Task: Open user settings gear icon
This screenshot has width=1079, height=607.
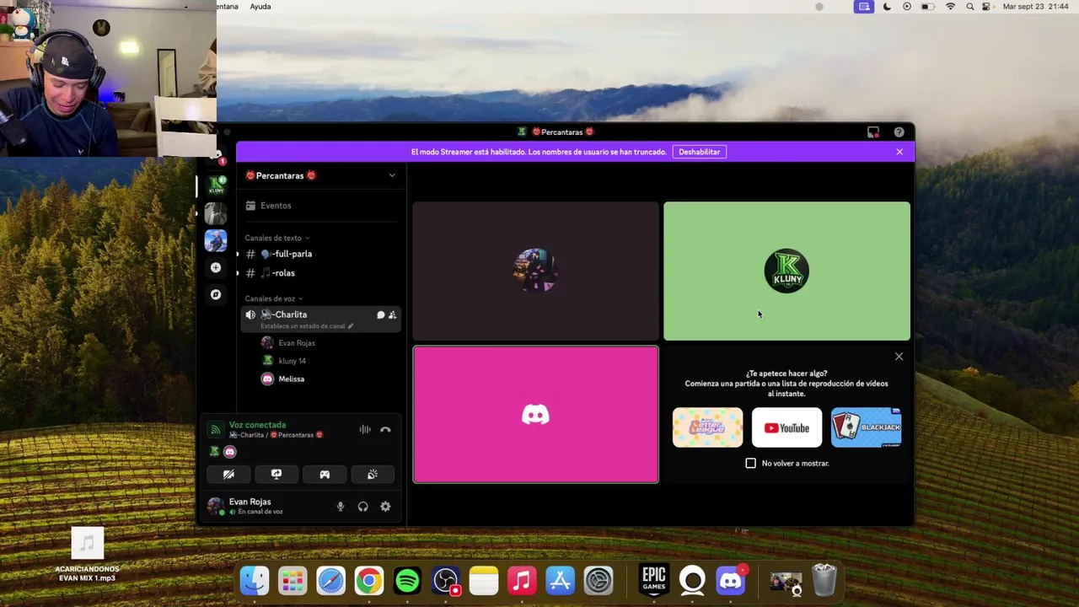Action: pos(385,507)
